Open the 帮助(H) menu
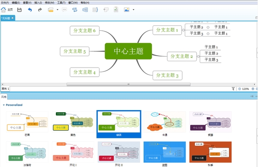Viewport: 258px width, 167px height. tap(85, 3)
